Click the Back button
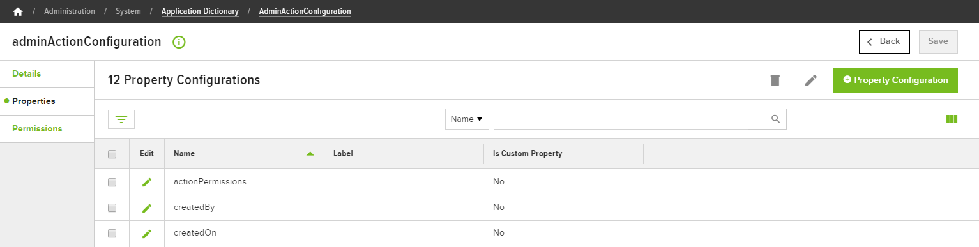 pyautogui.click(x=884, y=41)
